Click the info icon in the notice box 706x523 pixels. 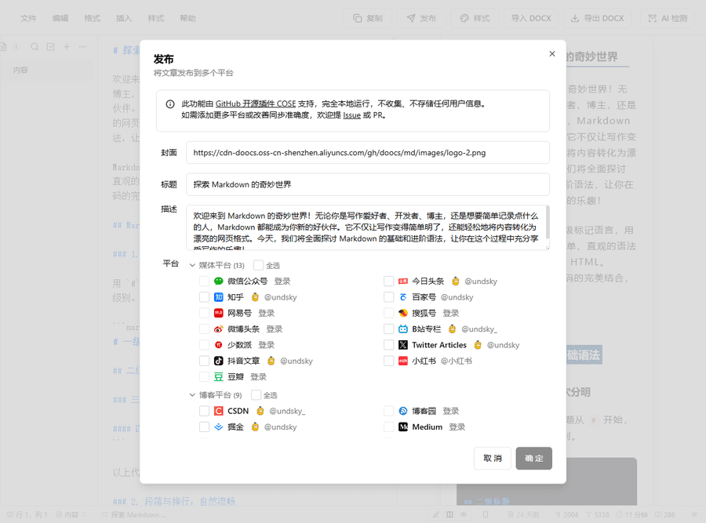(170, 104)
